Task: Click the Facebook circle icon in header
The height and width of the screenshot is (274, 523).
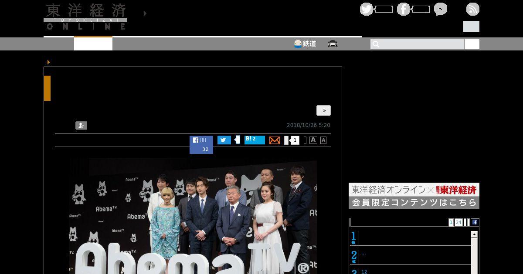Action: coord(404,9)
